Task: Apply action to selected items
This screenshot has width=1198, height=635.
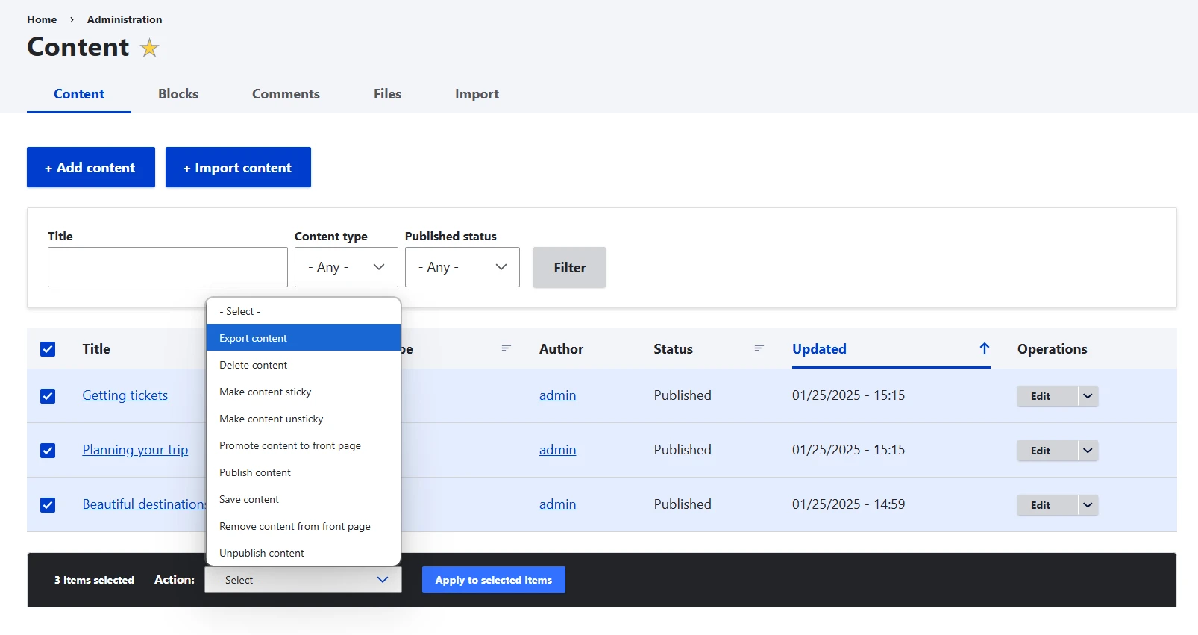Action: (x=493, y=580)
